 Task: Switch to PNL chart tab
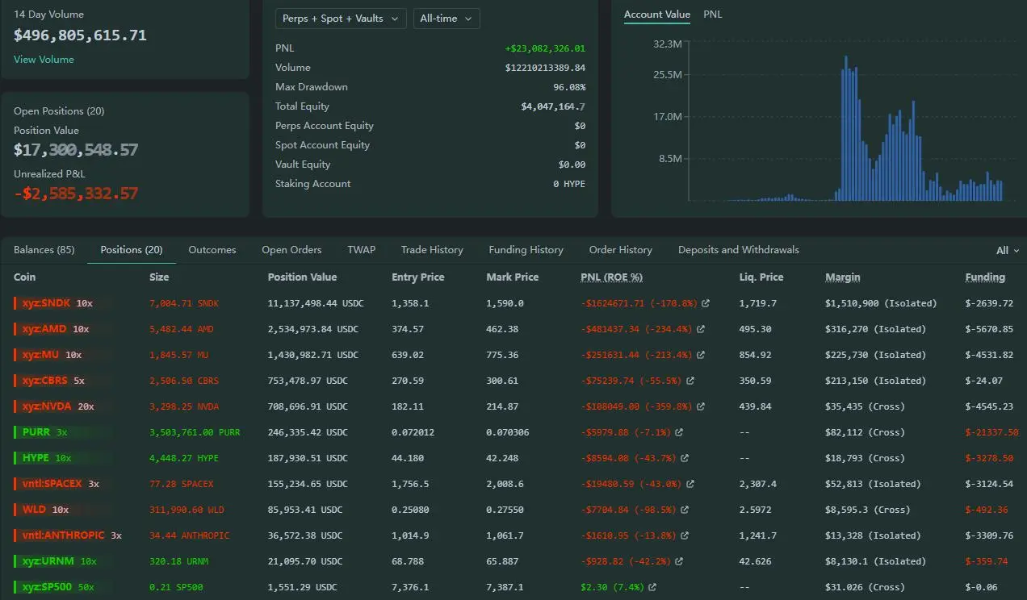click(713, 15)
